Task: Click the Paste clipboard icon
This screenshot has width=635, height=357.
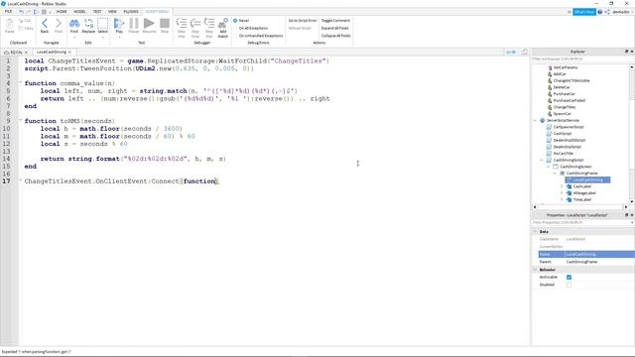Action: pos(10,24)
